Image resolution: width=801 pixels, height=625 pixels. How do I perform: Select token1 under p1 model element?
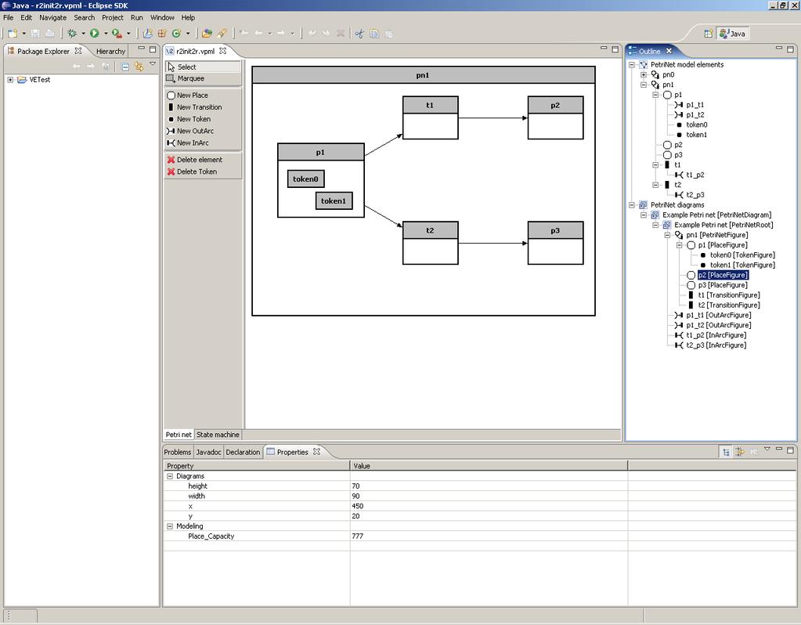tap(692, 135)
